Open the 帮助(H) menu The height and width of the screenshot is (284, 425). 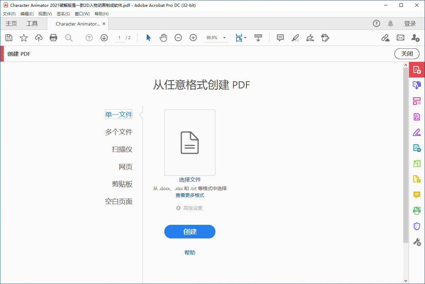pos(101,14)
